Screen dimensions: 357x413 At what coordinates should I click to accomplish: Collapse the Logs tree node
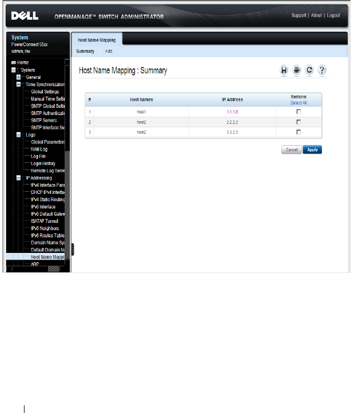(x=18, y=135)
